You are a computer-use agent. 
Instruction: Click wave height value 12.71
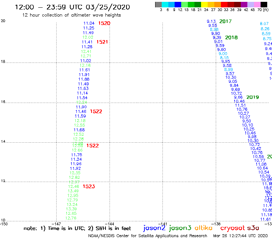86,56
